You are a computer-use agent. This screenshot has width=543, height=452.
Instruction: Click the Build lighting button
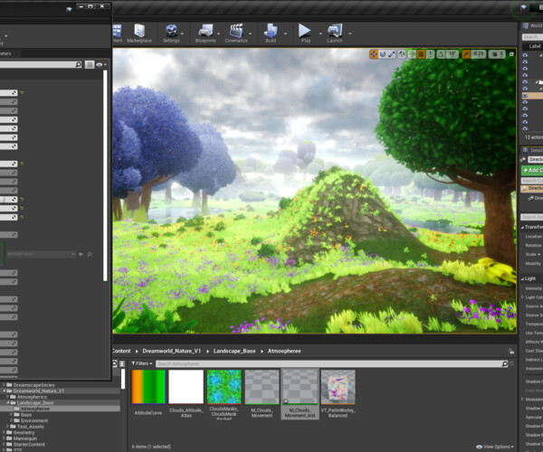(271, 33)
